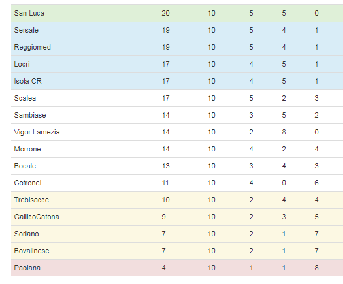Click San Luca's 20 points value
343x284 pixels.
click(x=165, y=13)
